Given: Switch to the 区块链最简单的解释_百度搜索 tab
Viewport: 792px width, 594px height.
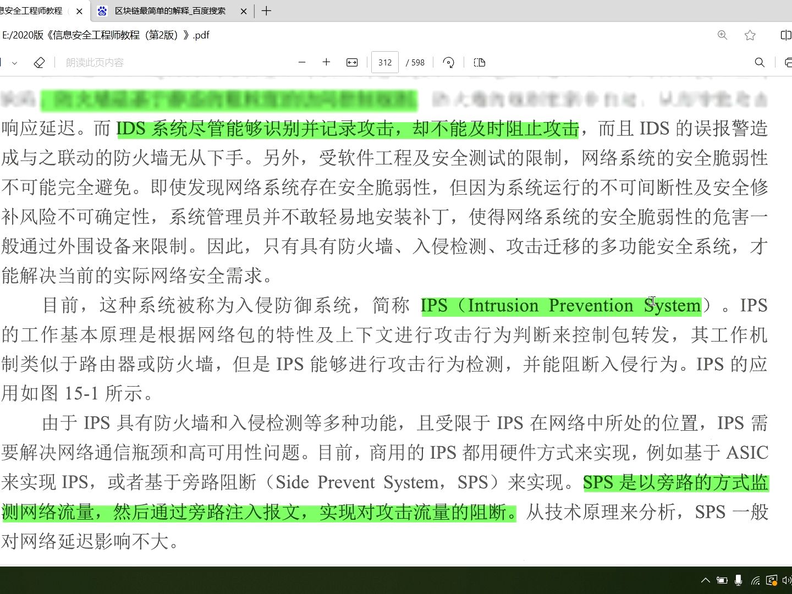Looking at the screenshot, I should pyautogui.click(x=170, y=11).
